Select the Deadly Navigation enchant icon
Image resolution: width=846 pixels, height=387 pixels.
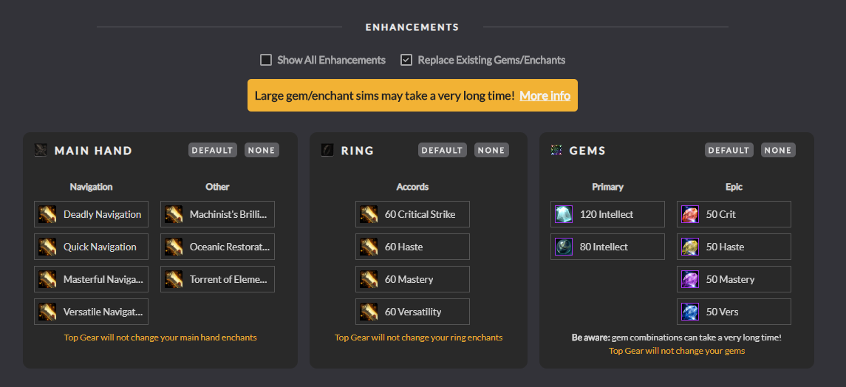47,214
